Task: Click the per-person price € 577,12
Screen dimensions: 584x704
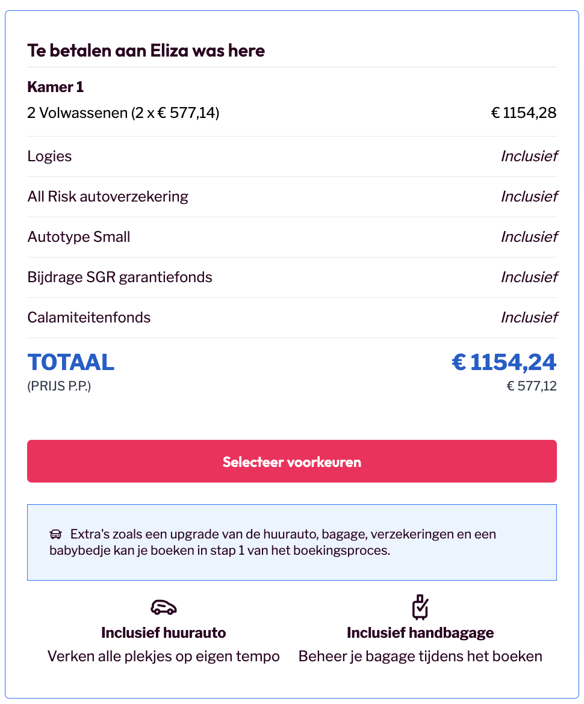Action: (532, 386)
